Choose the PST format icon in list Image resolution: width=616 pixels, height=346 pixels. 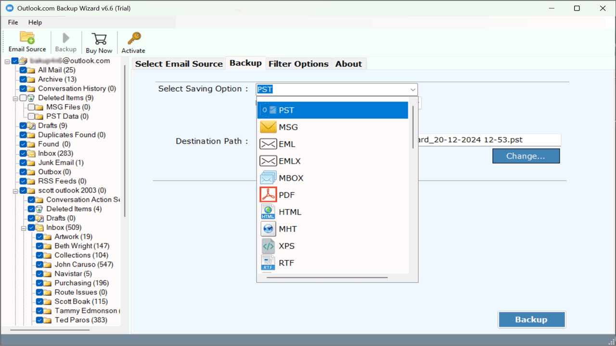click(x=268, y=110)
